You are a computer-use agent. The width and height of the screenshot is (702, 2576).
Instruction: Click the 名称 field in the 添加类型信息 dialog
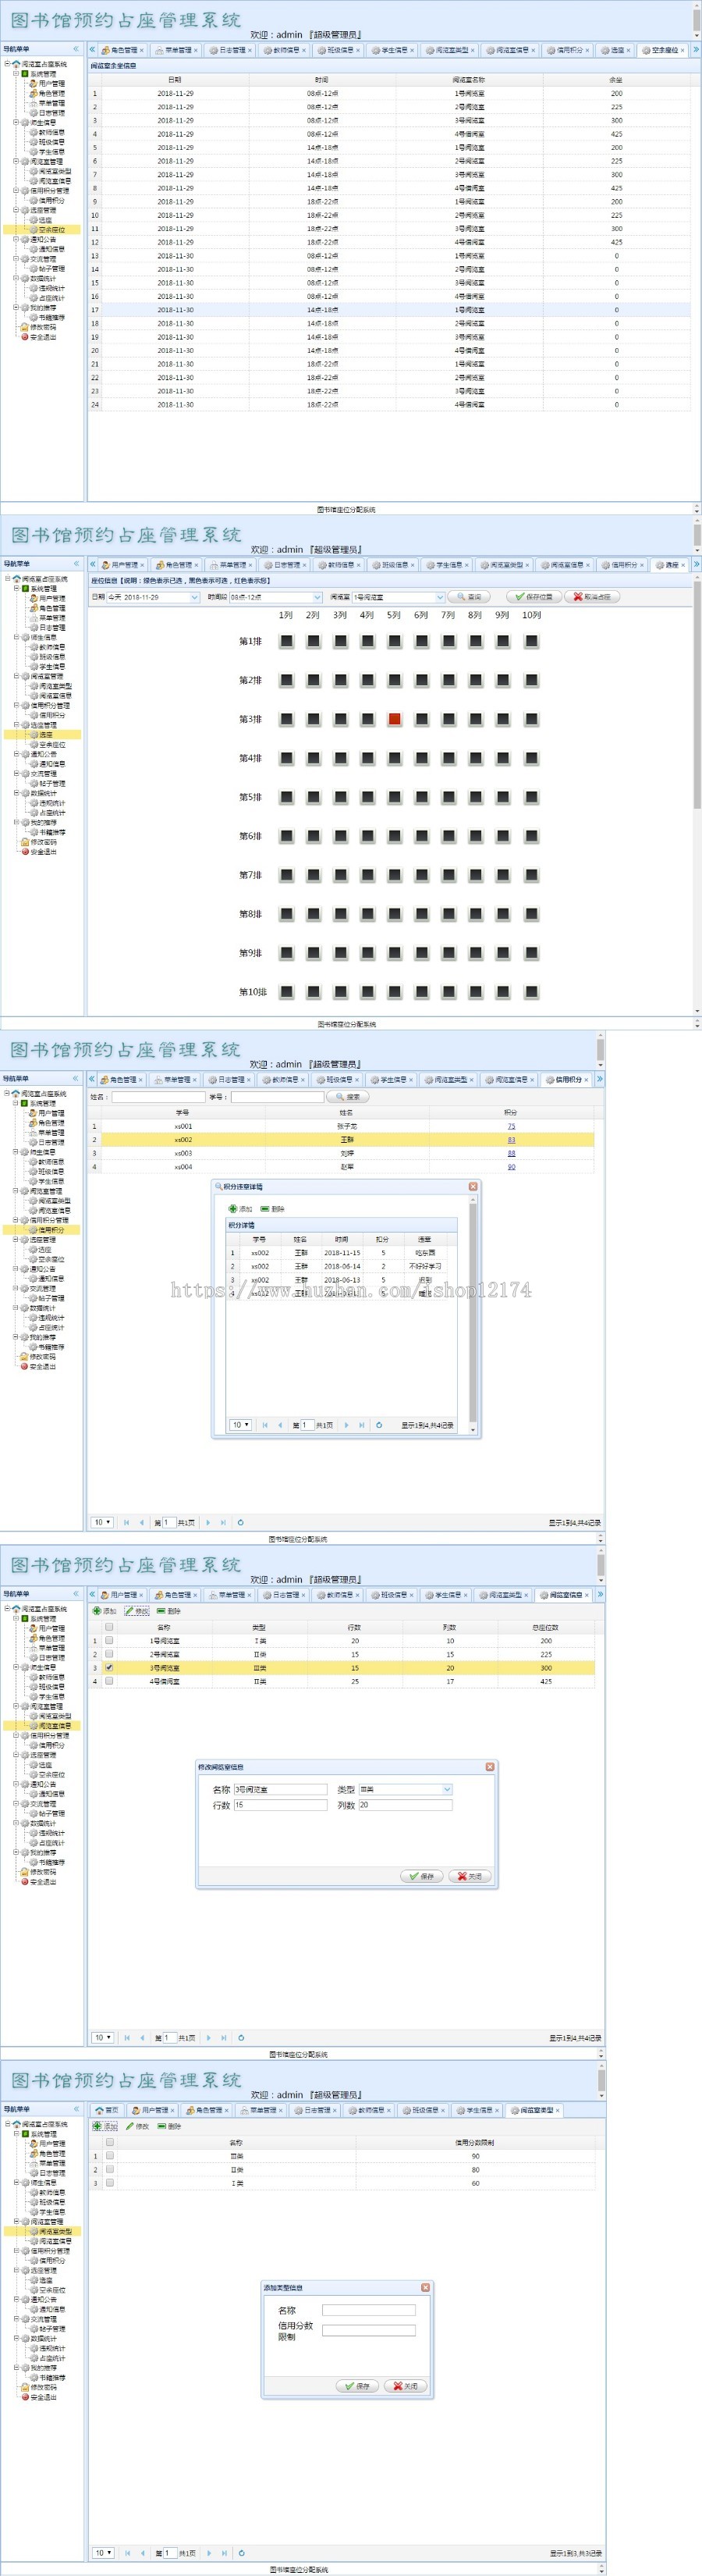point(368,2311)
